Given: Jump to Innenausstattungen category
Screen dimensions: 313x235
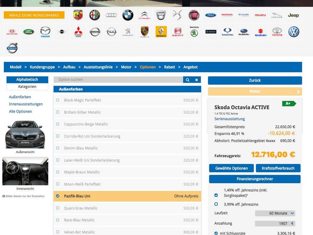Looking at the screenshot, I should 26,104.
